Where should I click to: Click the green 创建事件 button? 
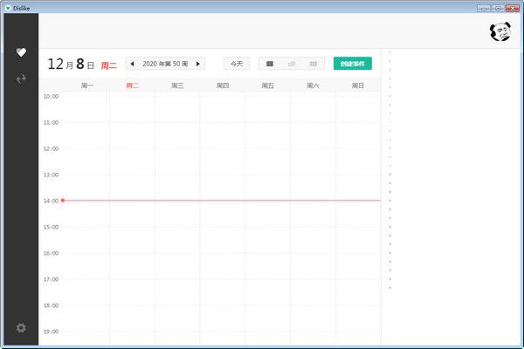pos(353,64)
